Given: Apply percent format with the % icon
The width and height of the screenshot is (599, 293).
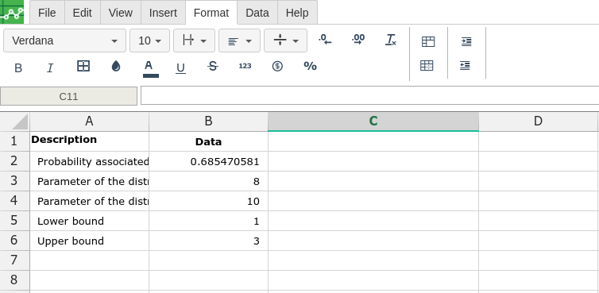Looking at the screenshot, I should point(310,66).
